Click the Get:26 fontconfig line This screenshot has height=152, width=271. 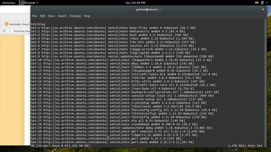click(x=119, y=117)
